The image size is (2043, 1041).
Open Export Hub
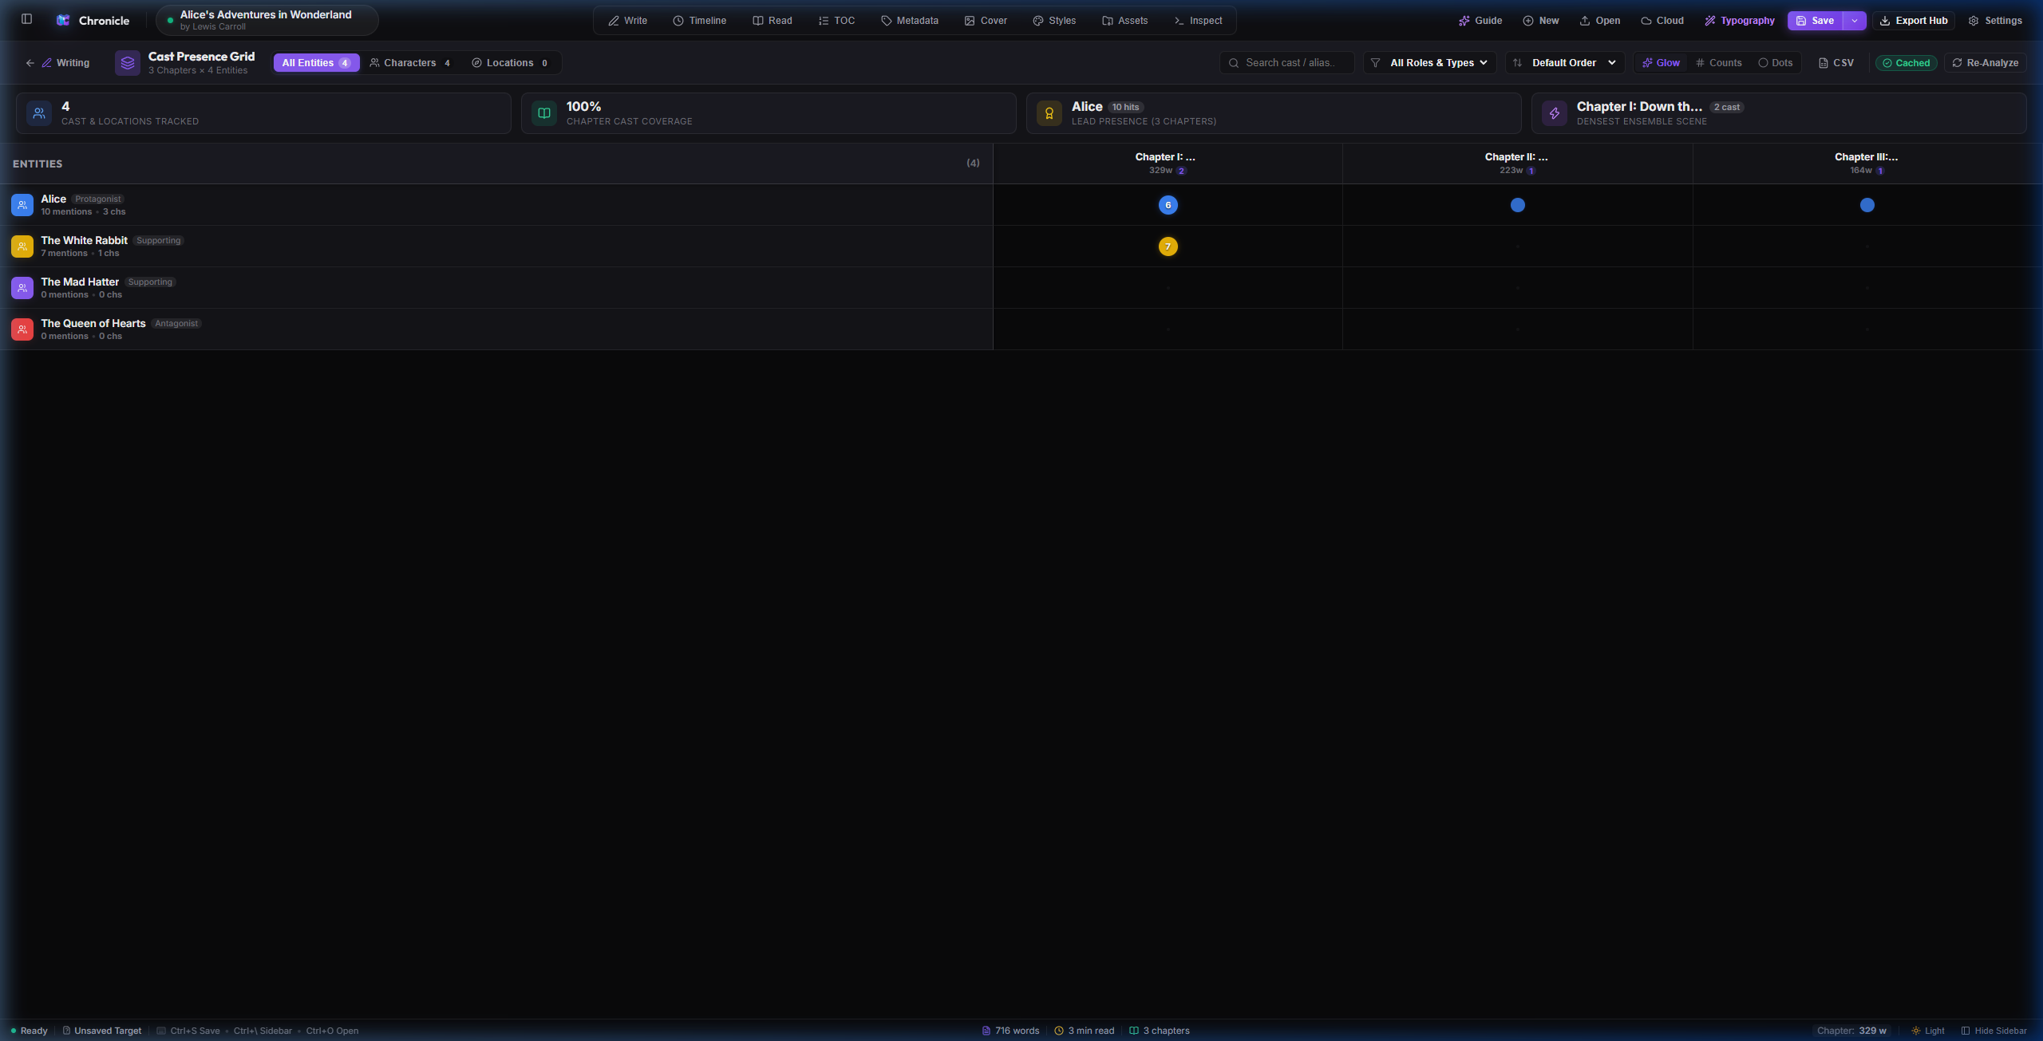pyautogui.click(x=1913, y=21)
